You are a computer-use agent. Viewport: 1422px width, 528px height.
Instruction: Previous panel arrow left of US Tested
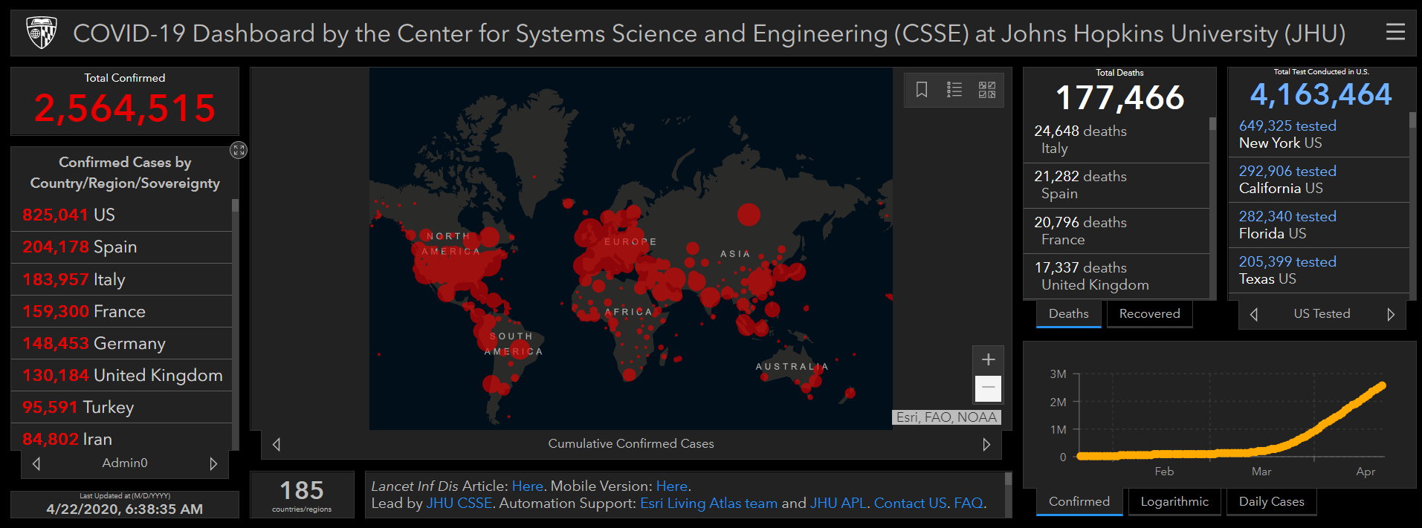tap(1254, 314)
